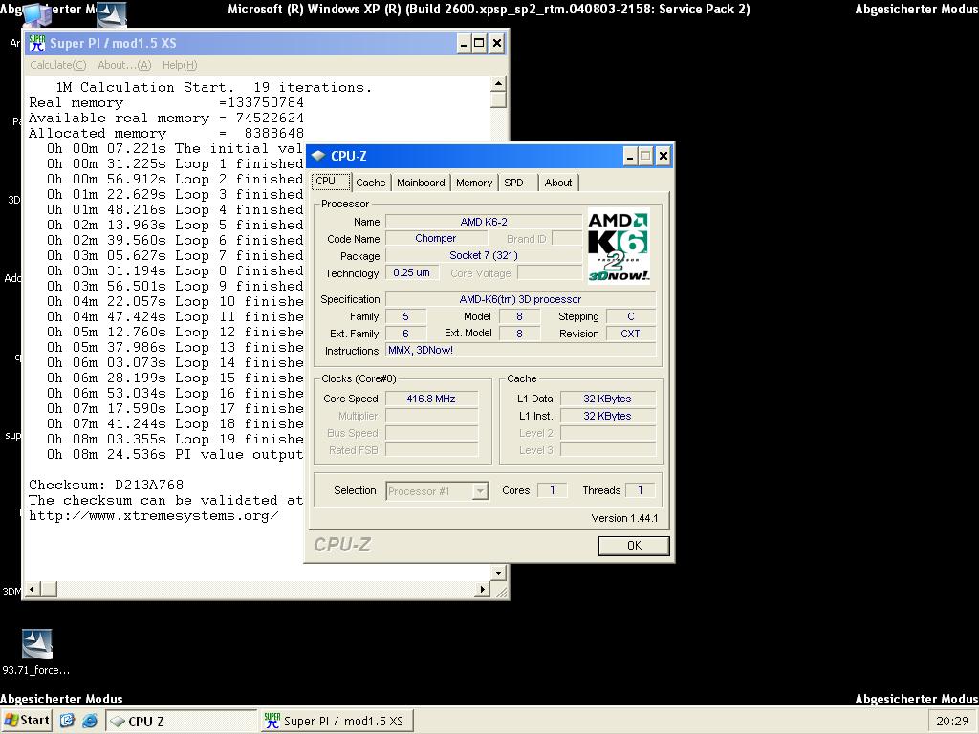Close the CPU-Z window

[x=664, y=156]
